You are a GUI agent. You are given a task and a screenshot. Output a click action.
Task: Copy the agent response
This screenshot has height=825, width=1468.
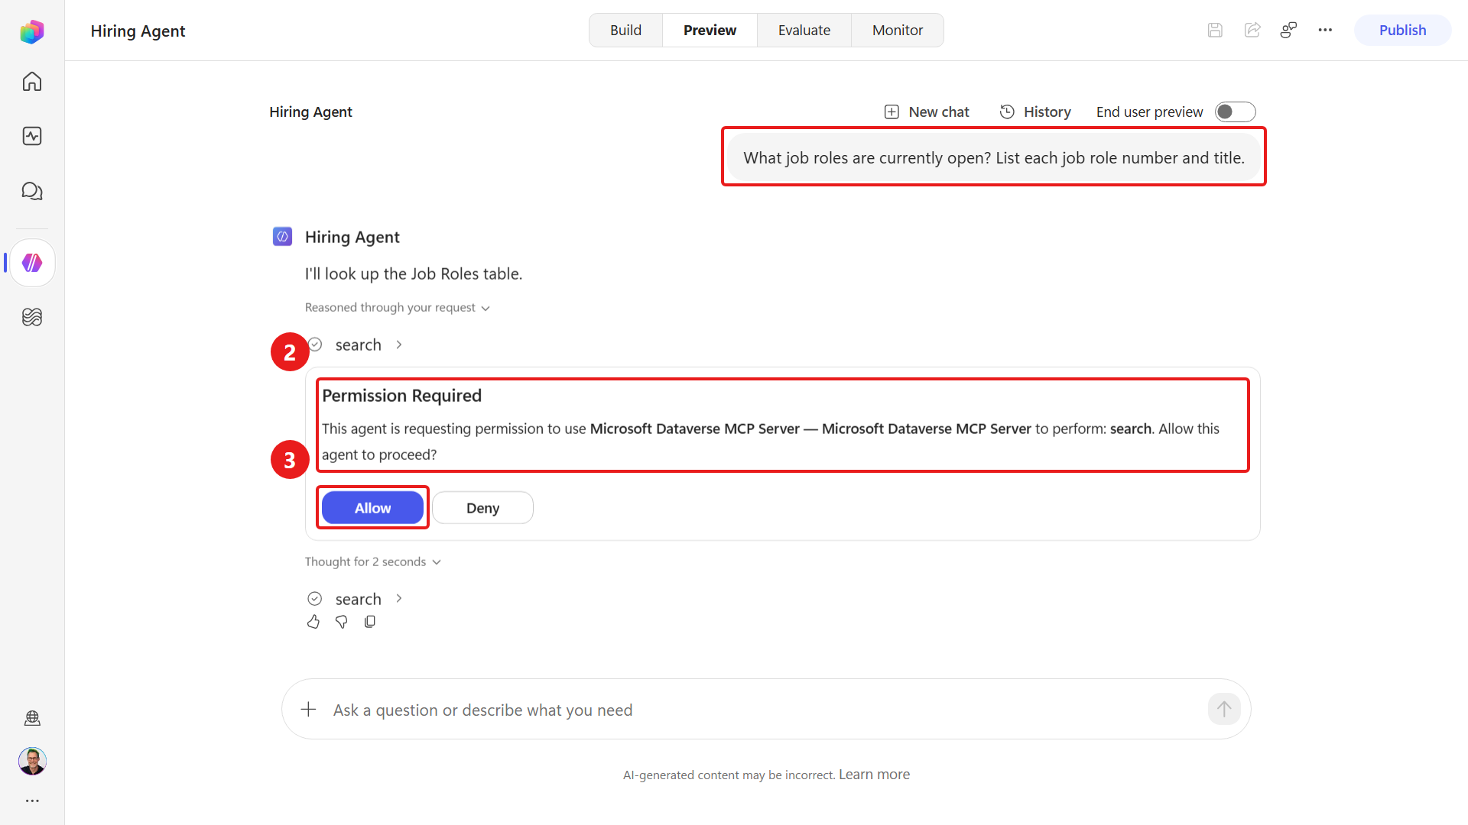click(x=370, y=622)
